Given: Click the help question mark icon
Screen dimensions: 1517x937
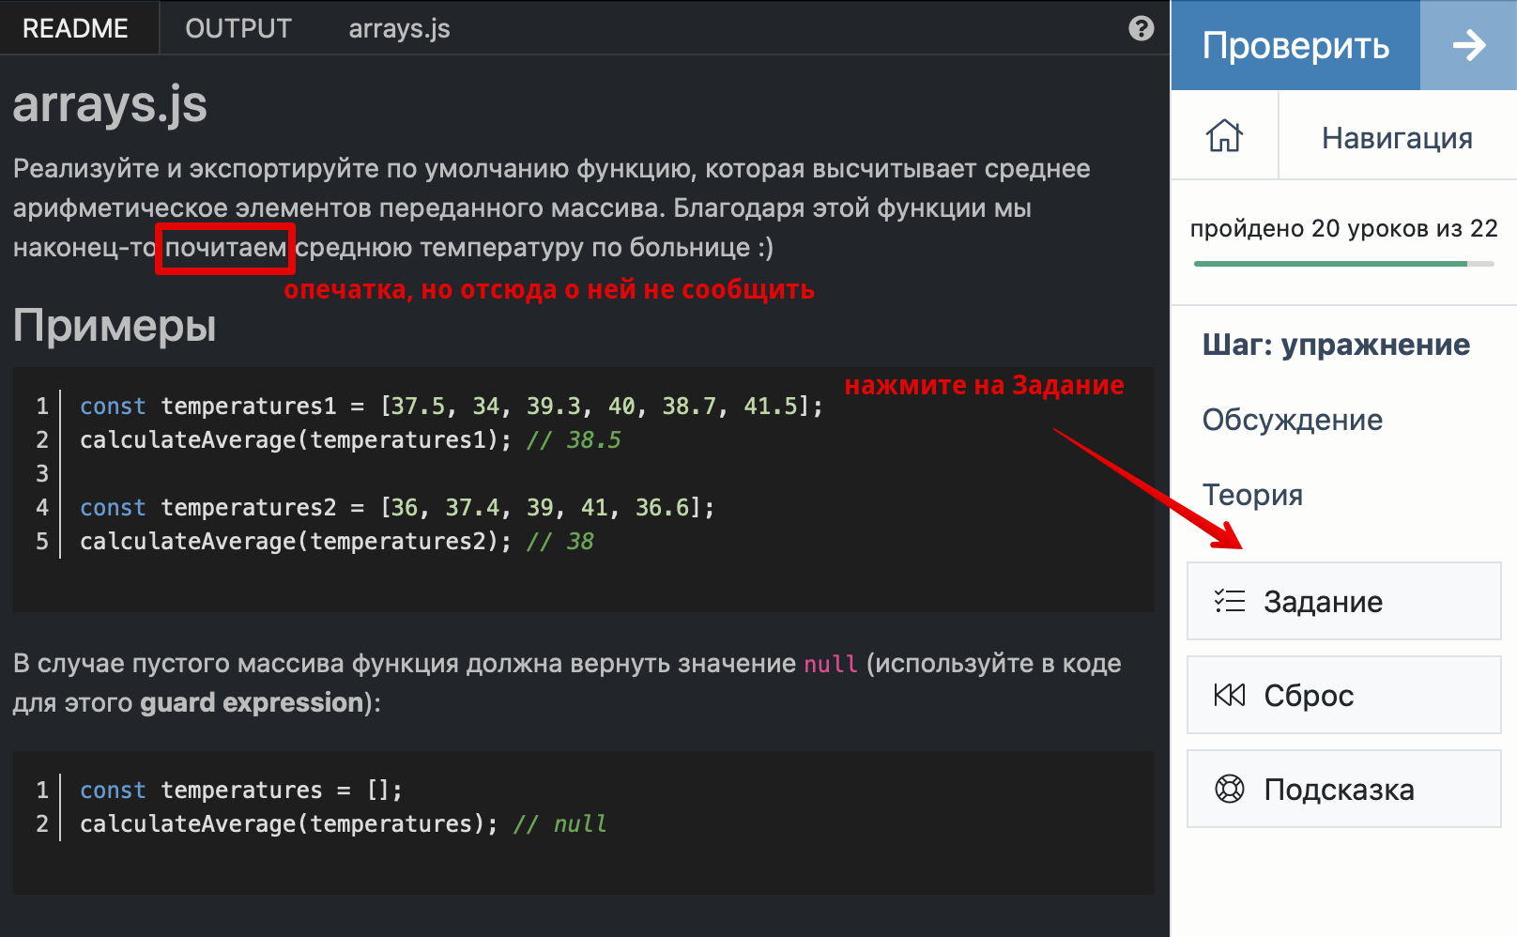Looking at the screenshot, I should click(x=1141, y=28).
